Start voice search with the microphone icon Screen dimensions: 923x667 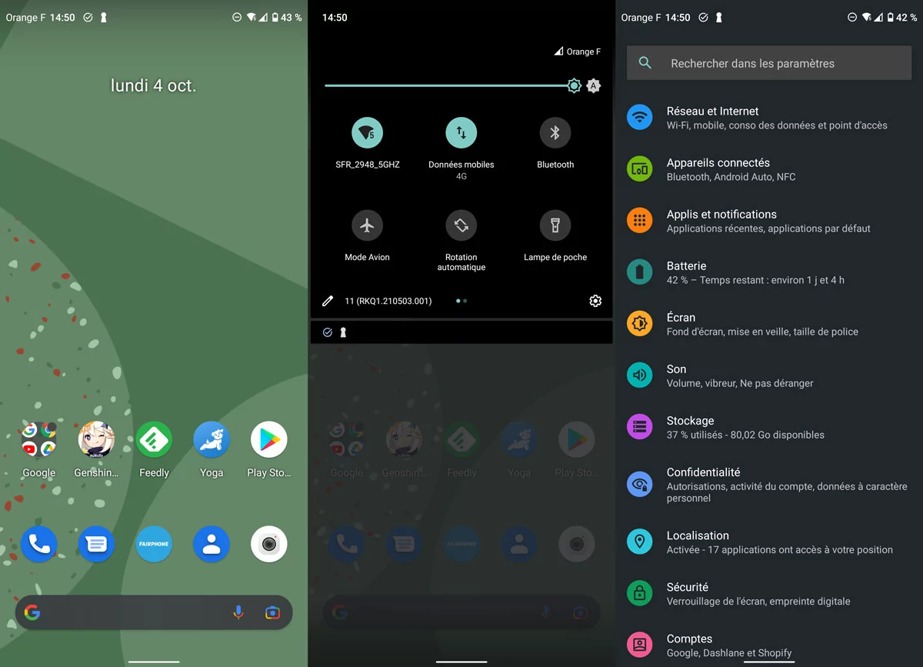tap(238, 612)
